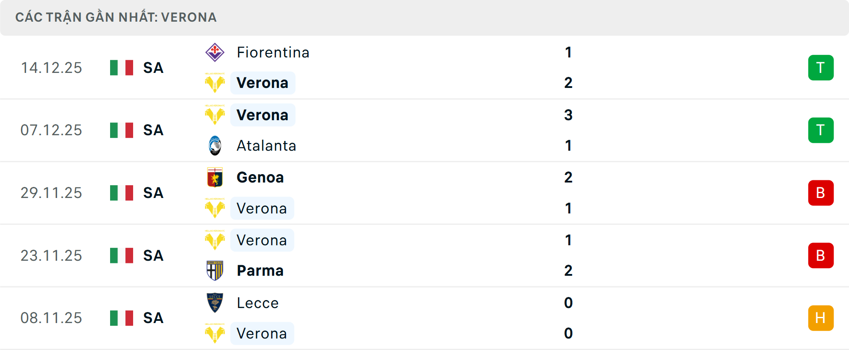Viewport: 849px width, 350px height.
Task: Click the Genoa club crest icon
Action: tap(215, 178)
